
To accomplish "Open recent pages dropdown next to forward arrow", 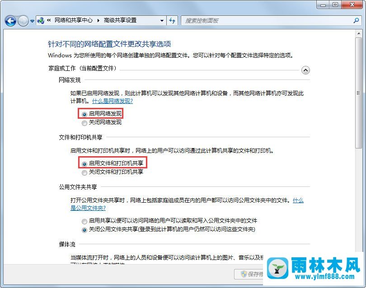I will [33, 21].
